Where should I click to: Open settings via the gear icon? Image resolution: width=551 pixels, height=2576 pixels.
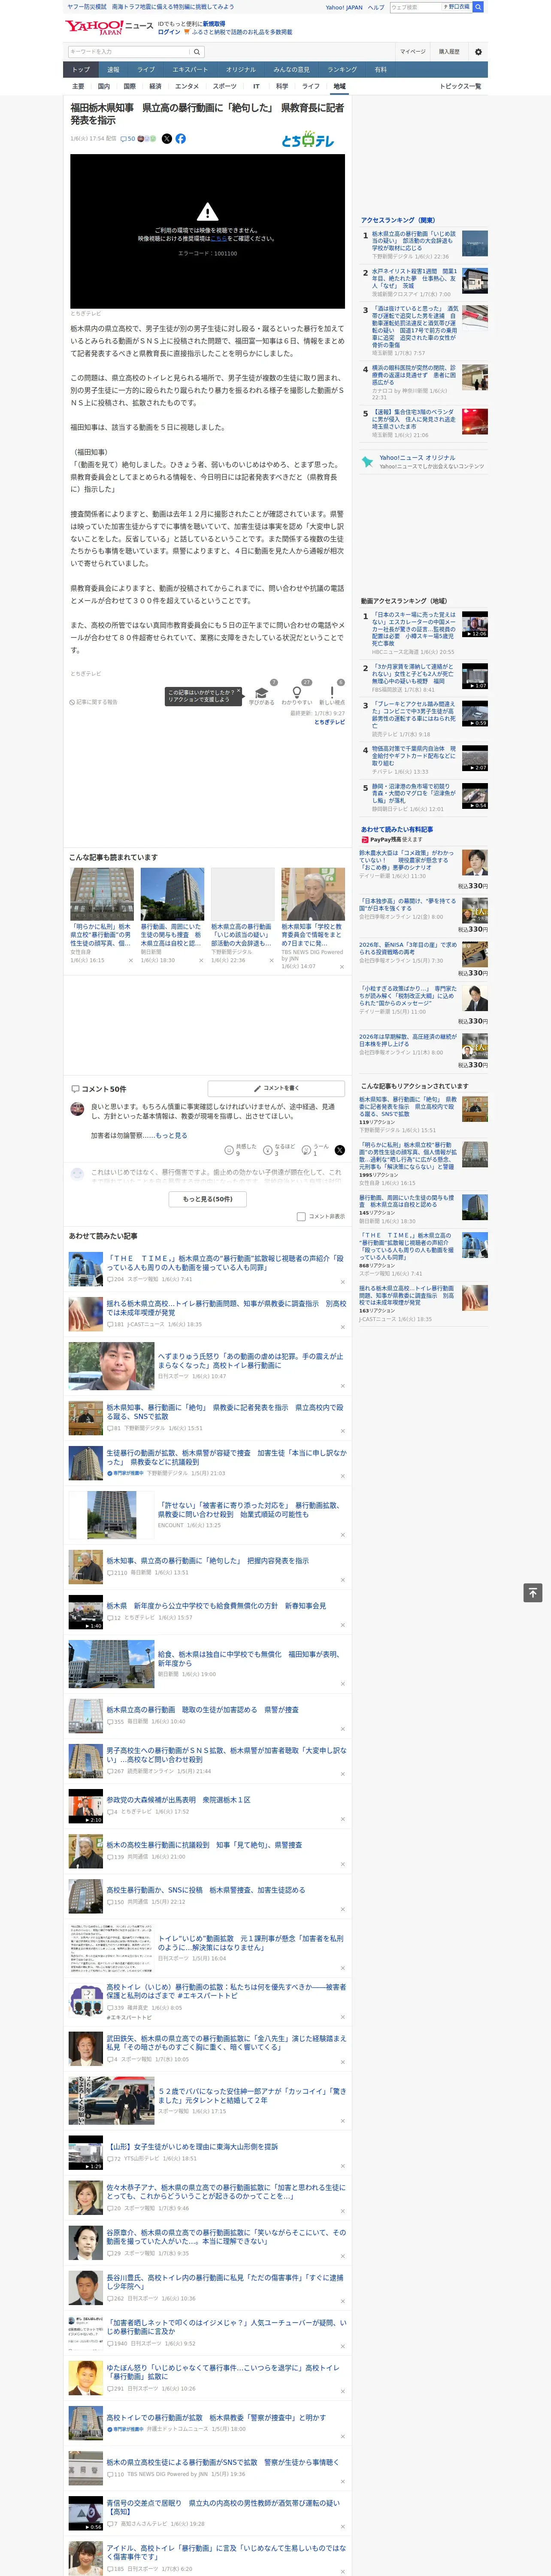tap(478, 52)
